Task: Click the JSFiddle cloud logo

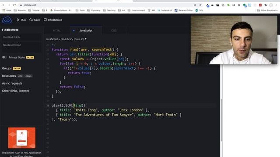Action: tap(7, 20)
